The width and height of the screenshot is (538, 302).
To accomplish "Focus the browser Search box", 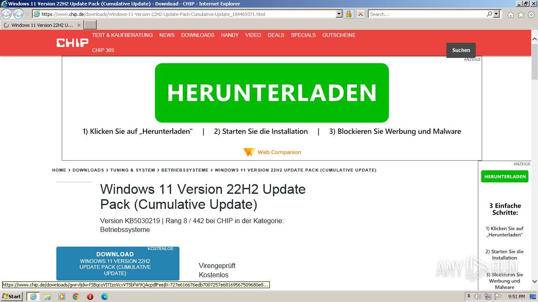I will pyautogui.click(x=427, y=14).
